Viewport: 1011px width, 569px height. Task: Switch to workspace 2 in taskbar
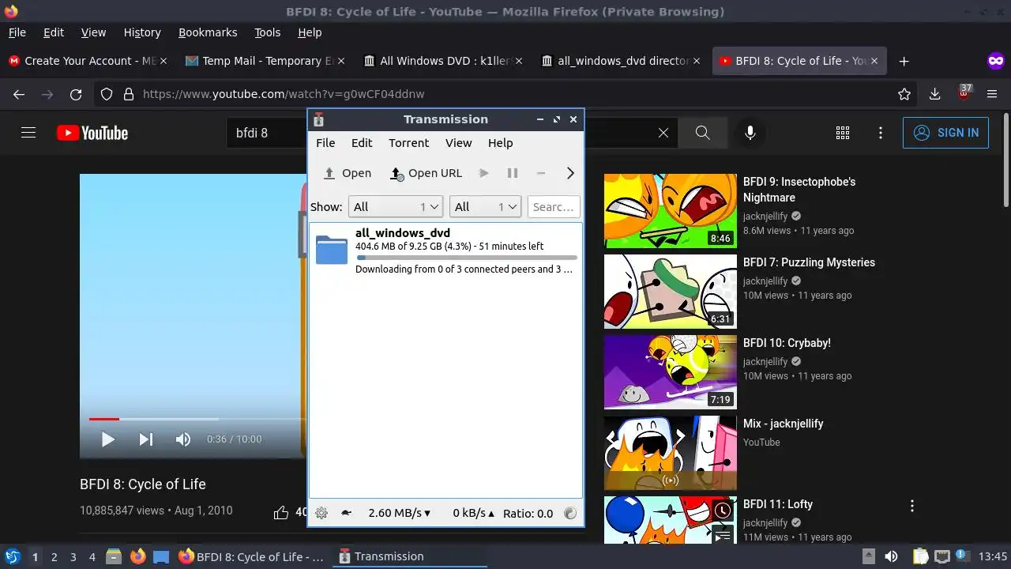tap(54, 556)
